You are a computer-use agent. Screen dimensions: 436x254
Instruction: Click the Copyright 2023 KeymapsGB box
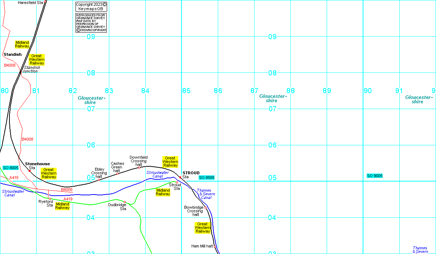[91, 7]
